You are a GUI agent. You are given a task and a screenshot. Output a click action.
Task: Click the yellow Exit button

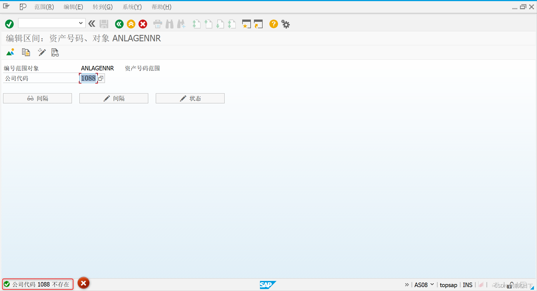pyautogui.click(x=131, y=24)
